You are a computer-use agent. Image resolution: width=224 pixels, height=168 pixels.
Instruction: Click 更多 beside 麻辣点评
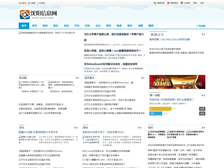tap(203, 35)
